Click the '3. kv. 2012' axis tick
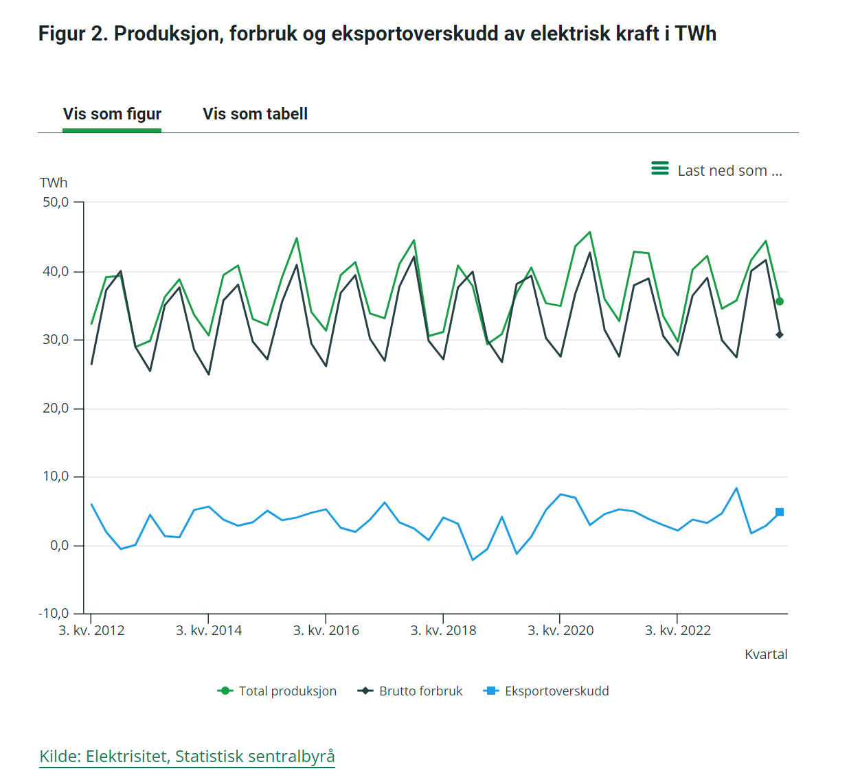Screen dimensions: 860x784 point(91,630)
